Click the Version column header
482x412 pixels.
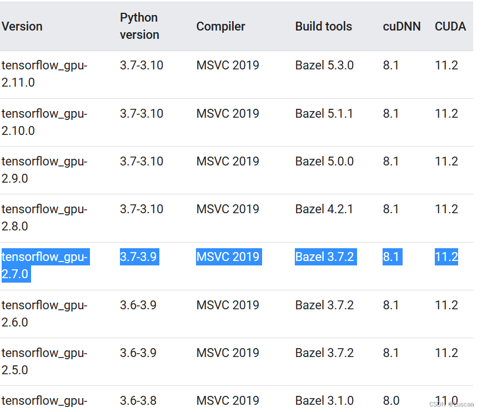[22, 27]
